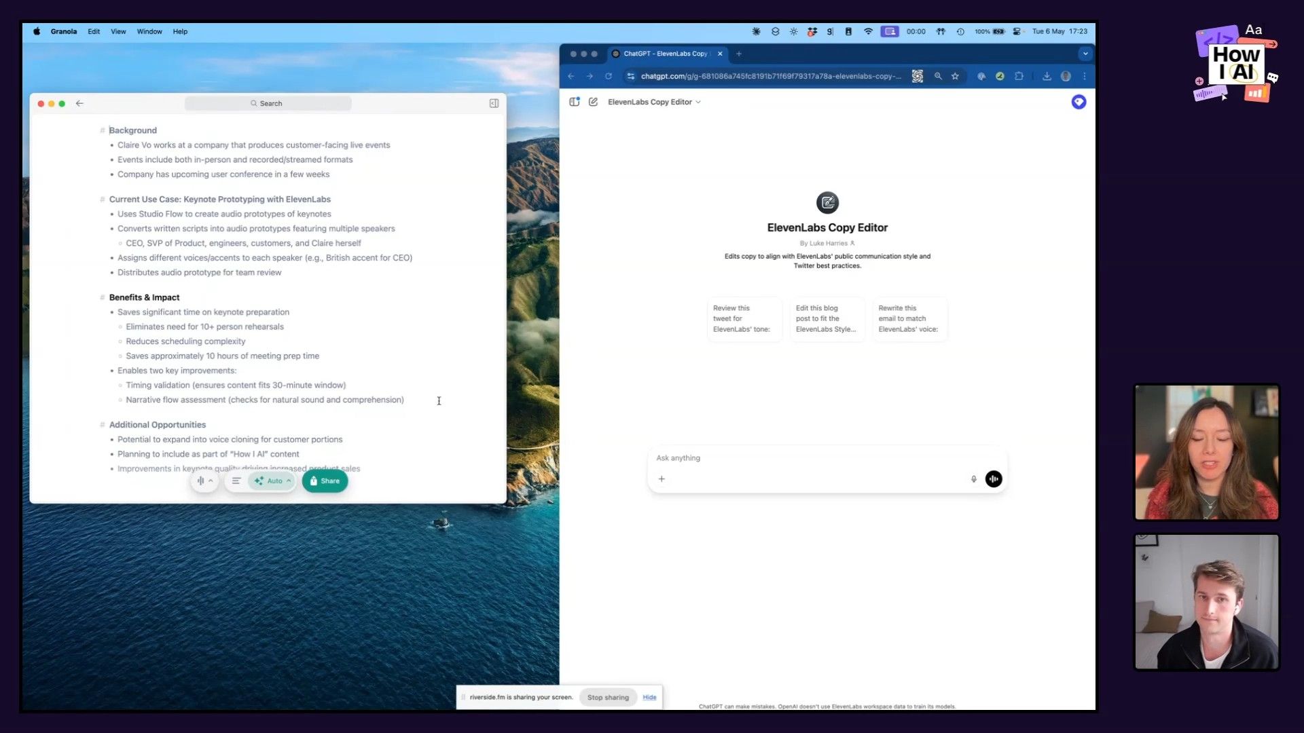
Task: Click the 'Background' heading in Granola notes
Action: [x=133, y=130]
